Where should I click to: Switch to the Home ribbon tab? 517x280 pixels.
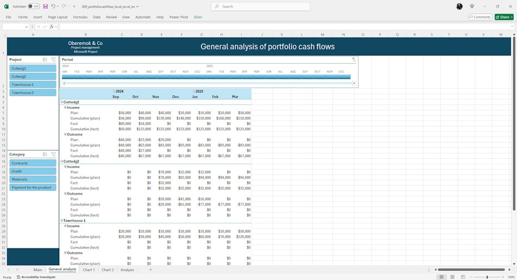[x=23, y=17]
